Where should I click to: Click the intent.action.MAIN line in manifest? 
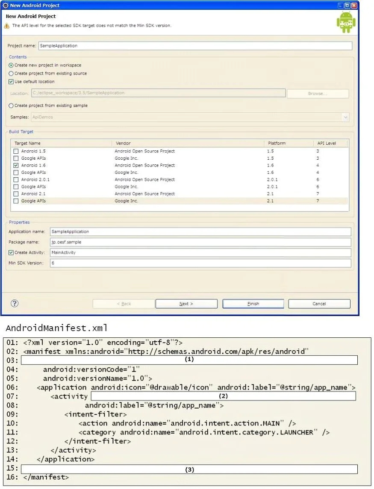tap(187, 423)
